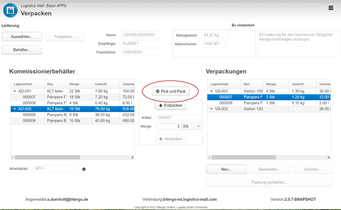Collapse the VS-001 packaging row
Viewport: 341px width, 210px height.
point(212,91)
